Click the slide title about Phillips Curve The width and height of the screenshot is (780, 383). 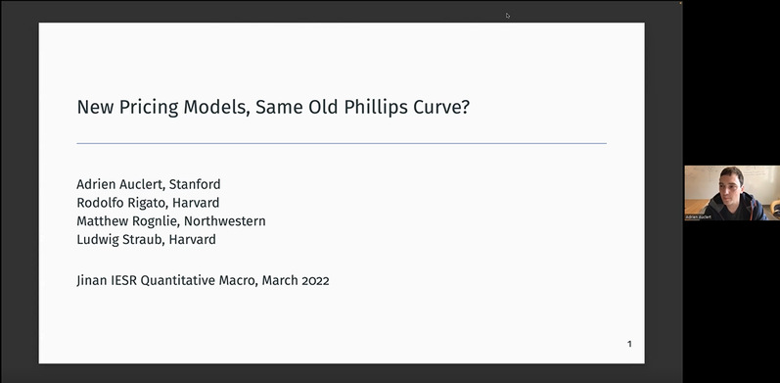point(273,107)
